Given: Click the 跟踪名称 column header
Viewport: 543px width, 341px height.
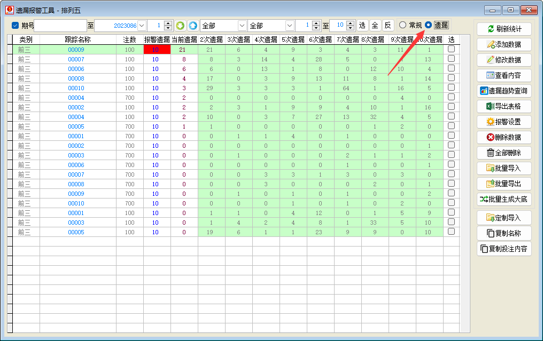Looking at the screenshot, I should [77, 39].
